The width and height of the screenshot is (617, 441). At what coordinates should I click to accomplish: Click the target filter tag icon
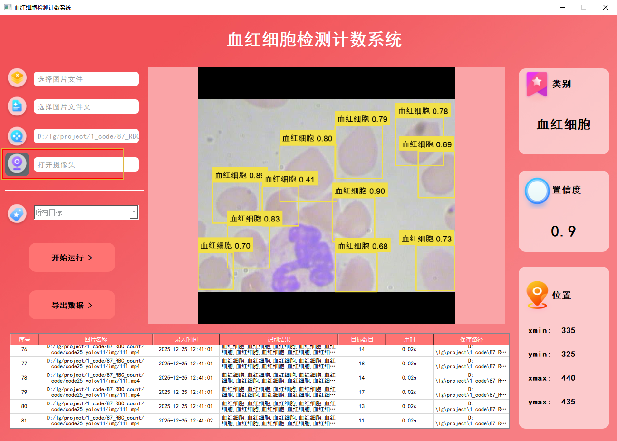17,214
